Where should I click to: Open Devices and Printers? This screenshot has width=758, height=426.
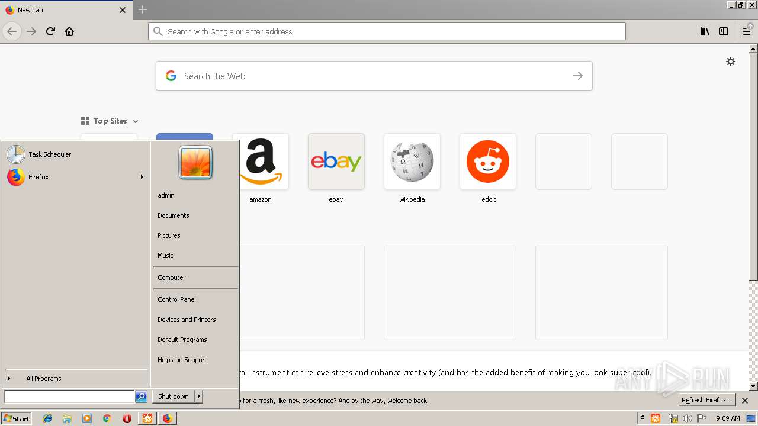pos(187,319)
